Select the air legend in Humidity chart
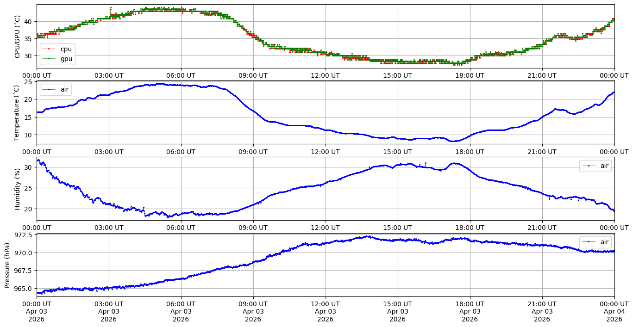633x327 pixels. (595, 166)
